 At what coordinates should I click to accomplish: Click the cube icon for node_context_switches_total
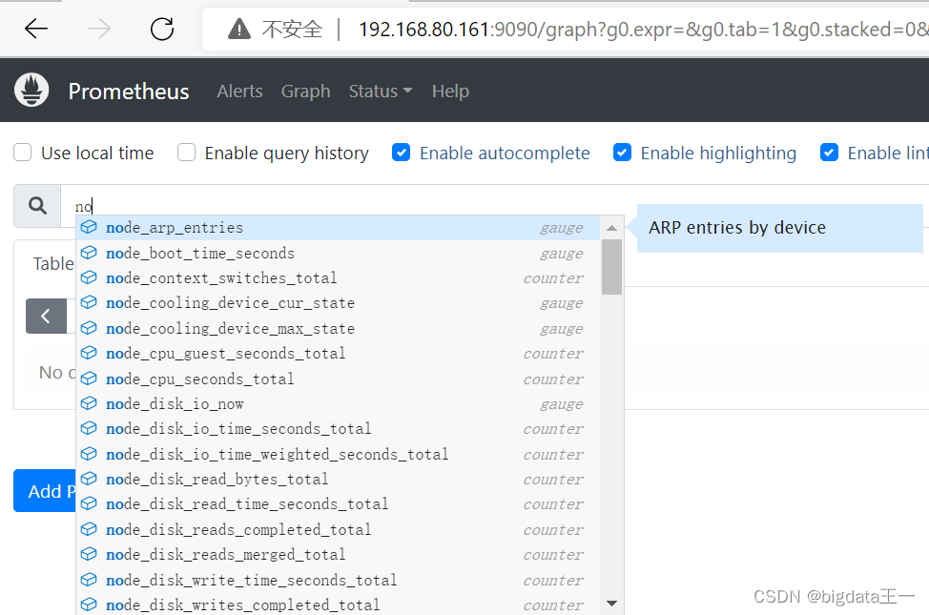[x=89, y=277]
